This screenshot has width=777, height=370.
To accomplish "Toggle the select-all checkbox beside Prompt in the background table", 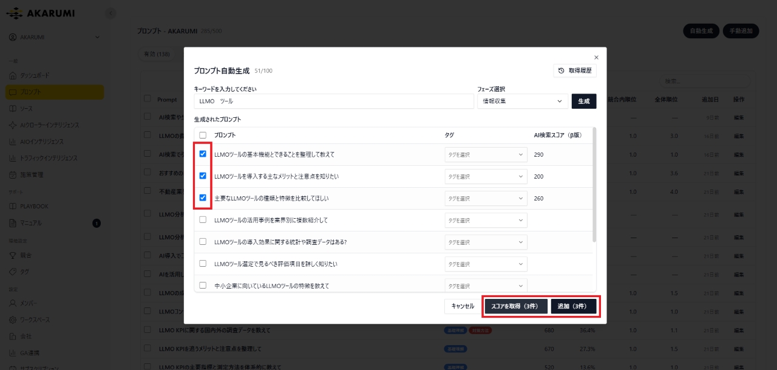I will coord(148,98).
